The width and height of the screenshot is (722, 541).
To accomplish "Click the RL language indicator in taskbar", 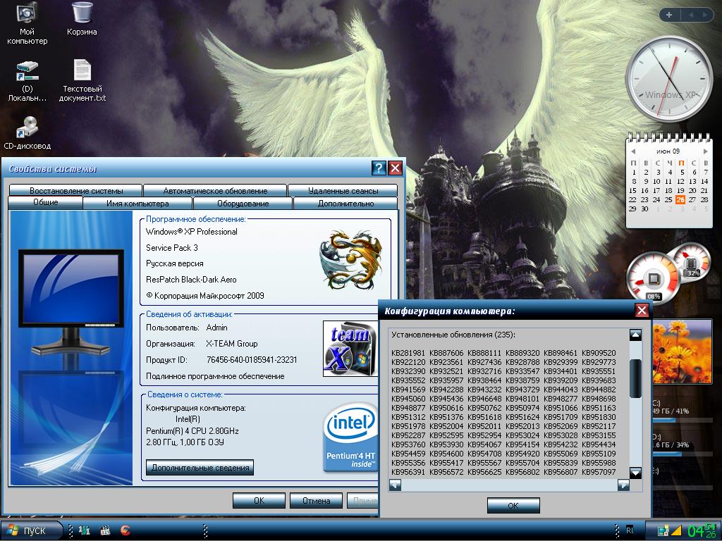I will (630, 530).
